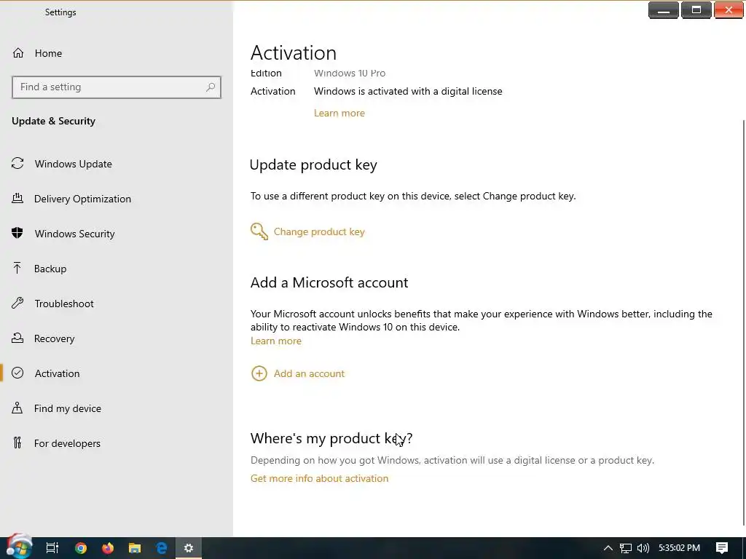This screenshot has height=559, width=746.
Task: Launch Firefox from the taskbar
Action: coord(108,548)
